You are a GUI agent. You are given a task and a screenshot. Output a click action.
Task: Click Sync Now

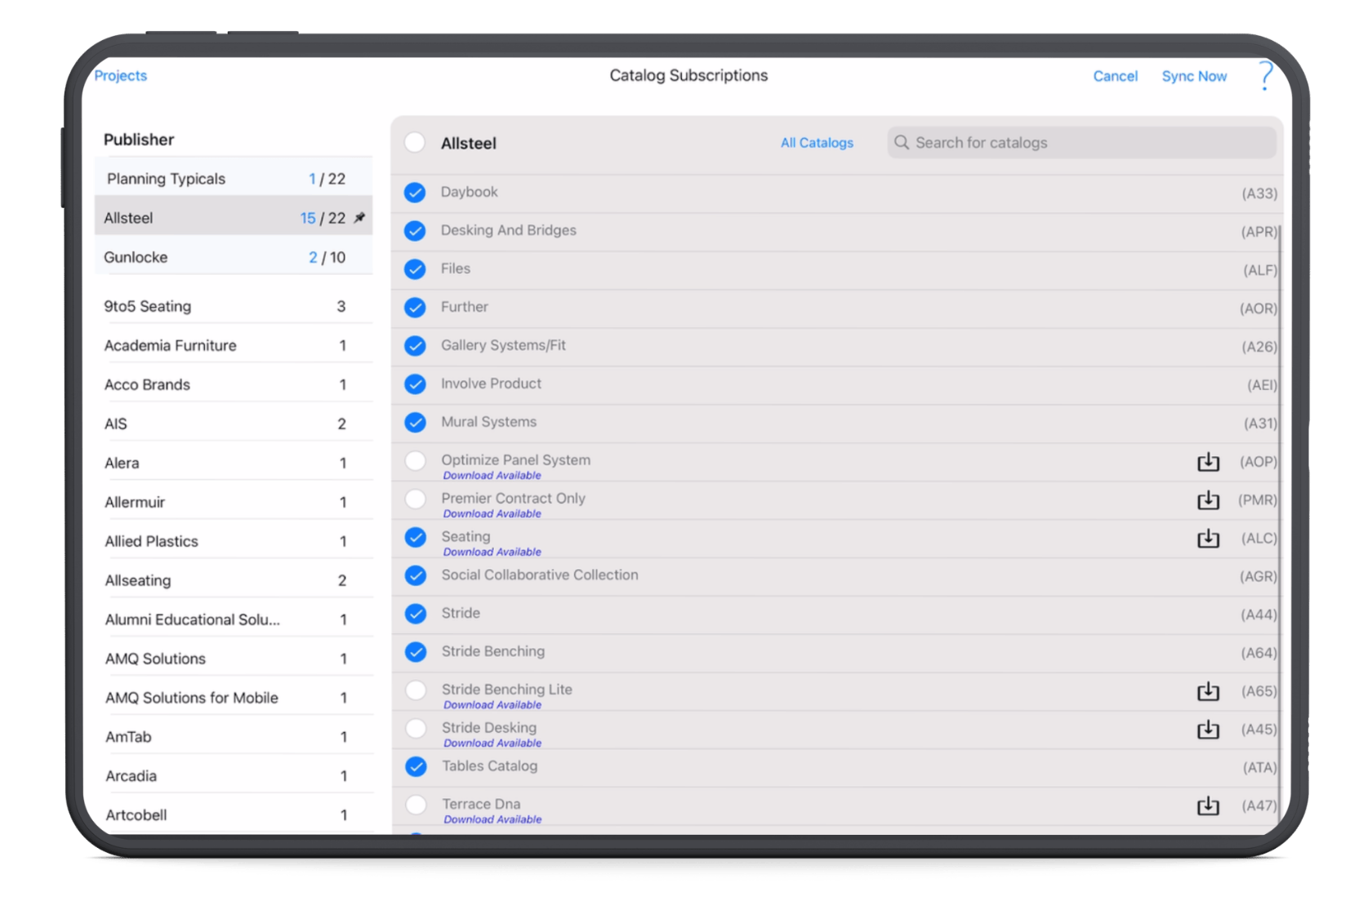click(x=1194, y=76)
